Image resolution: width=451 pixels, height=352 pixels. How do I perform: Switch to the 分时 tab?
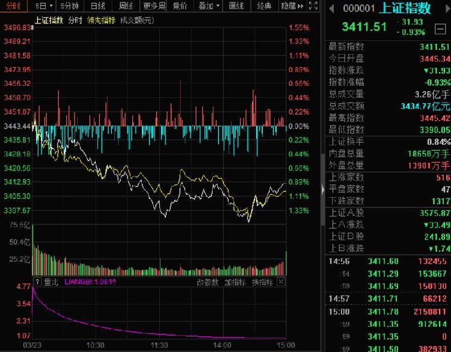click(13, 6)
